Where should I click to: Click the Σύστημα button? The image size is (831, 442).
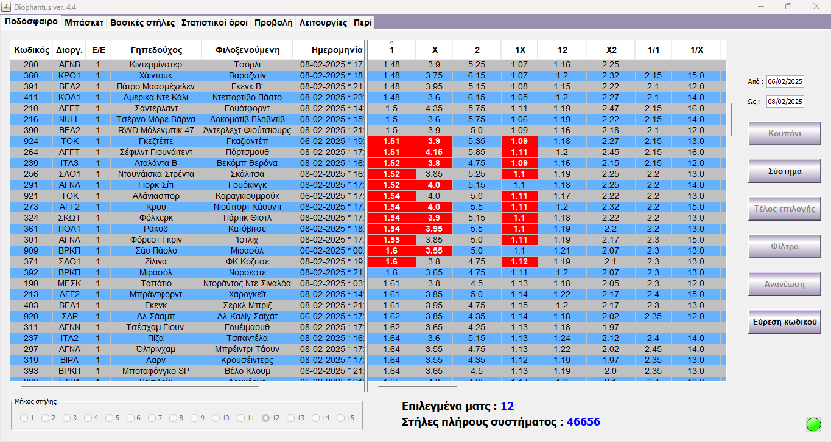[784, 171]
